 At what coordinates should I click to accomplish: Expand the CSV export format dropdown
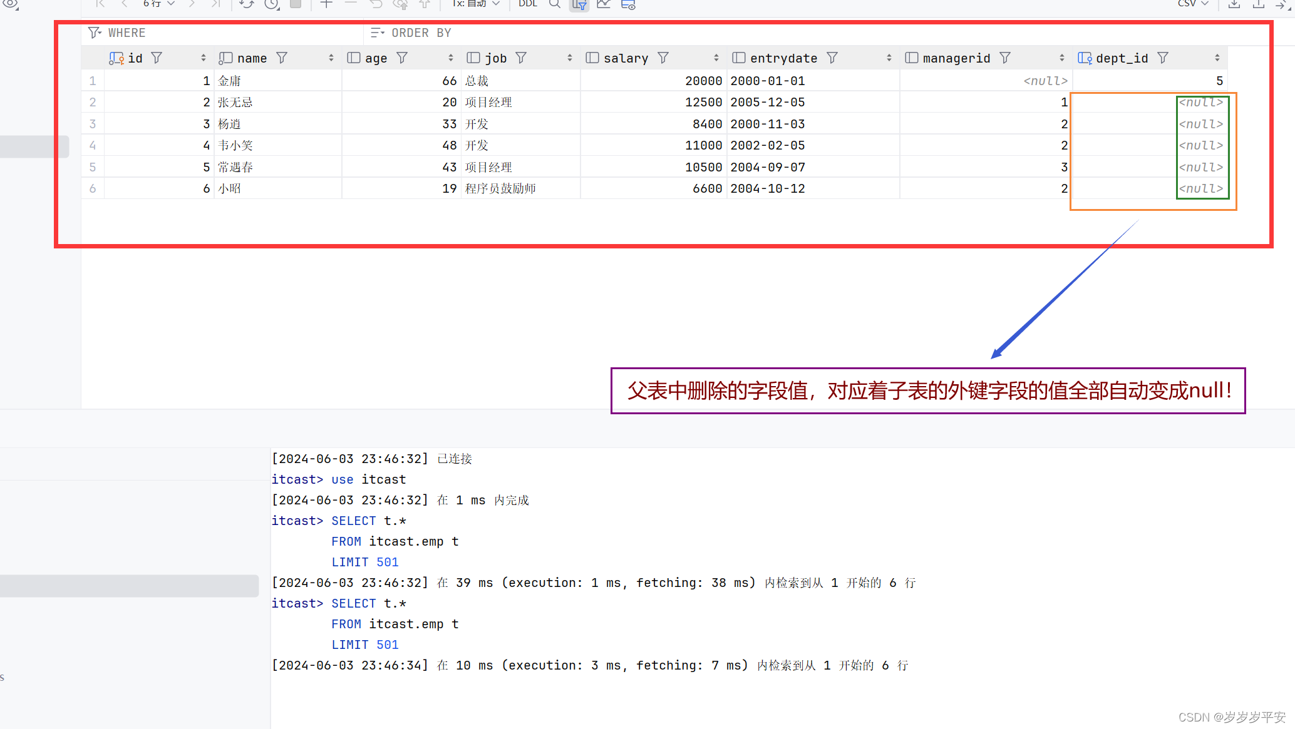1193,4
